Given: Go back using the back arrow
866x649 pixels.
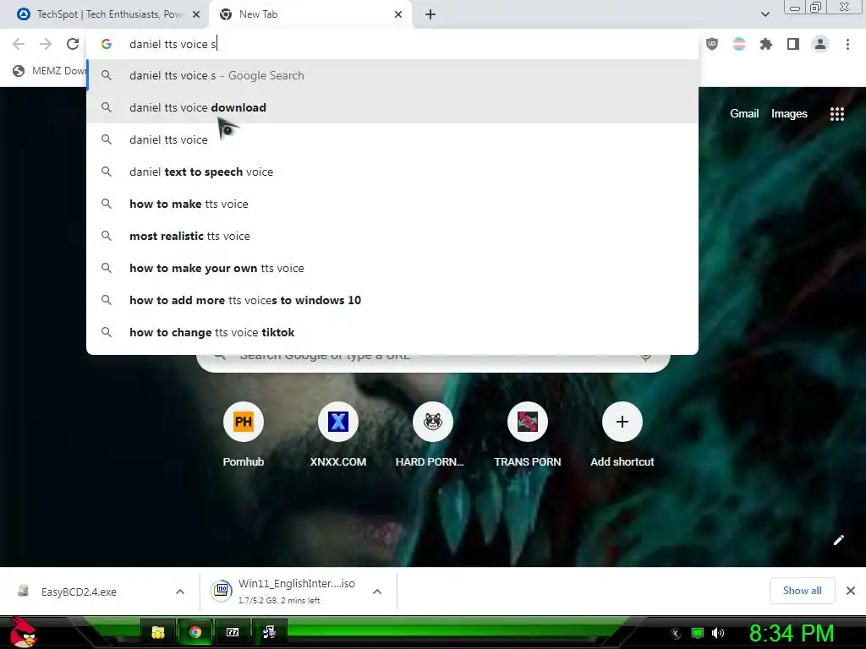Looking at the screenshot, I should click(x=19, y=44).
